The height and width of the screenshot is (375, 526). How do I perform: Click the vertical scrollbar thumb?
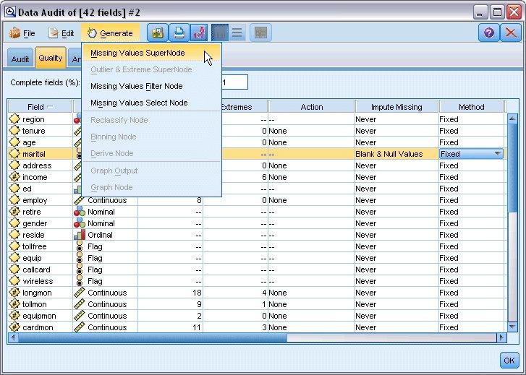pos(512,168)
